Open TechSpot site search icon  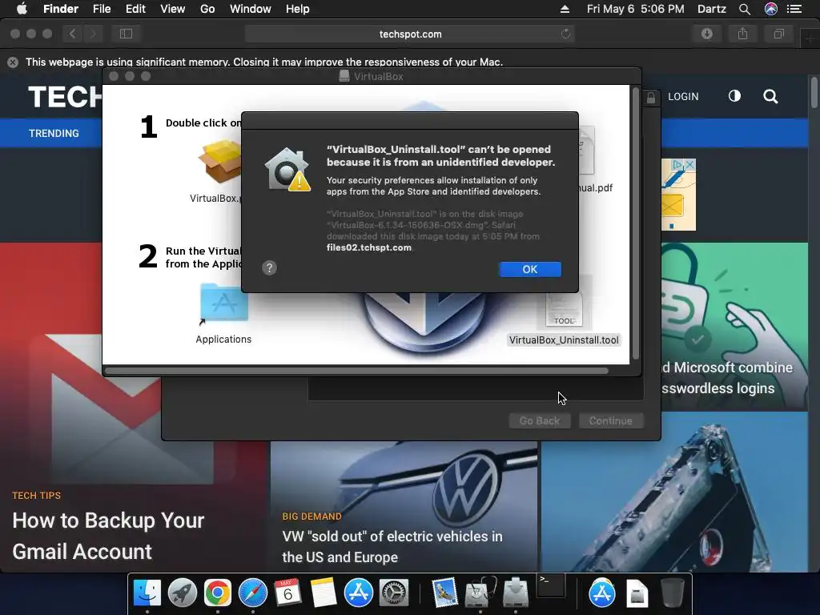pos(770,97)
